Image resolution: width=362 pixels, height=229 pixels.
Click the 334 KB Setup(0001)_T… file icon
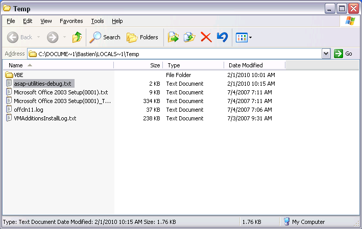coord(9,100)
